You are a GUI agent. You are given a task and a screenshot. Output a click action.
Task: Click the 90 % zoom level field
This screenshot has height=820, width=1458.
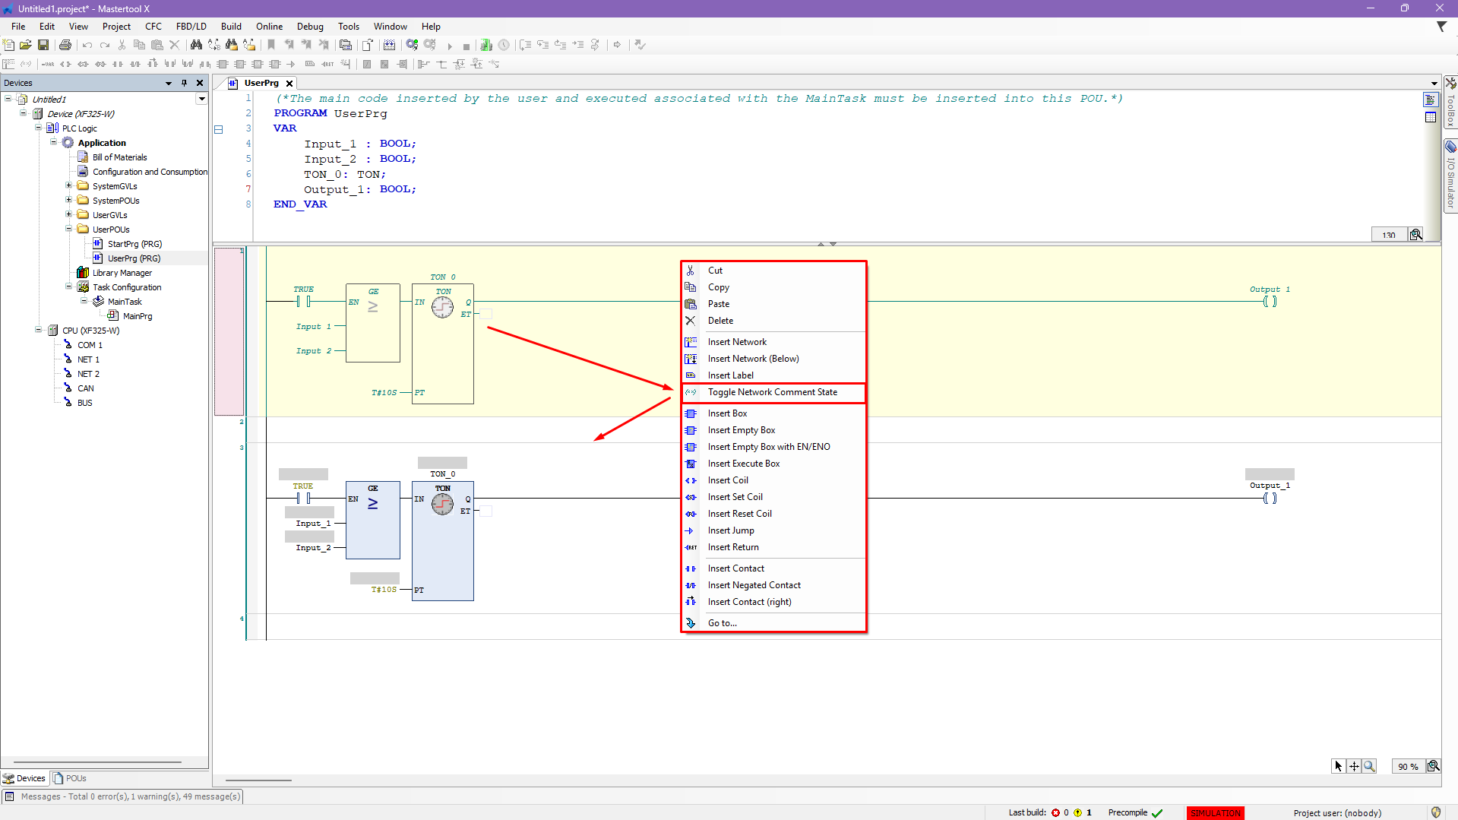coord(1407,766)
